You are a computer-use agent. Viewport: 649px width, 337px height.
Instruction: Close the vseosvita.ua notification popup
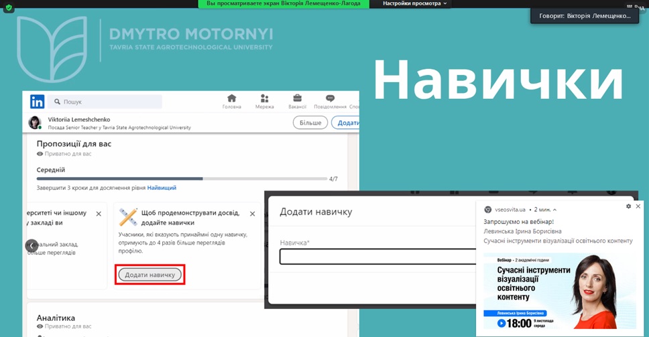(638, 206)
